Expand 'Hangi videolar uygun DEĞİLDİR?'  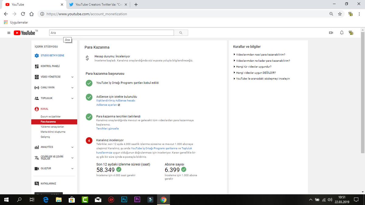point(255,73)
